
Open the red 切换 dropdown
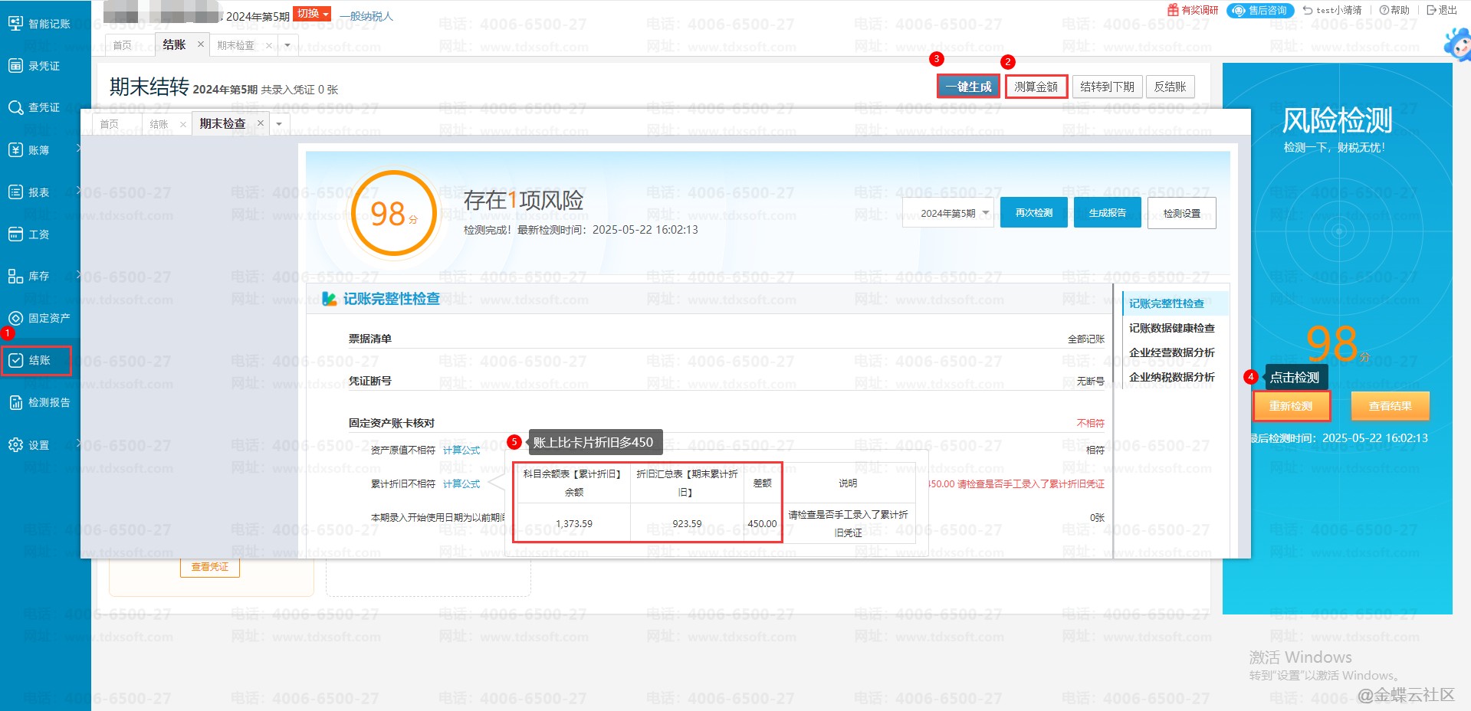click(312, 14)
